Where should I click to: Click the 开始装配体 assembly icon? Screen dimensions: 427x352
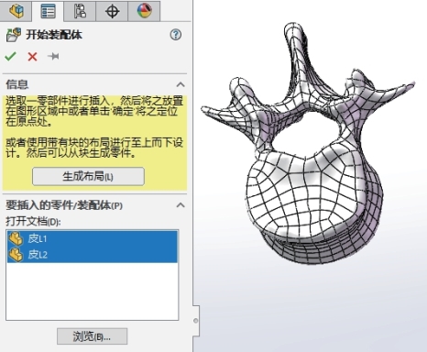tap(14, 35)
